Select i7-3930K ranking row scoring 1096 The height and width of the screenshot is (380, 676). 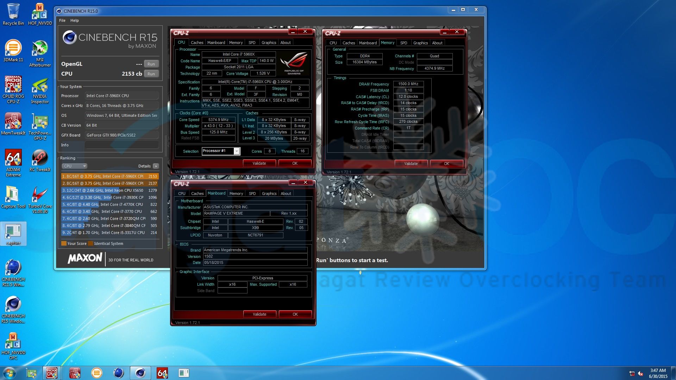tap(110, 197)
